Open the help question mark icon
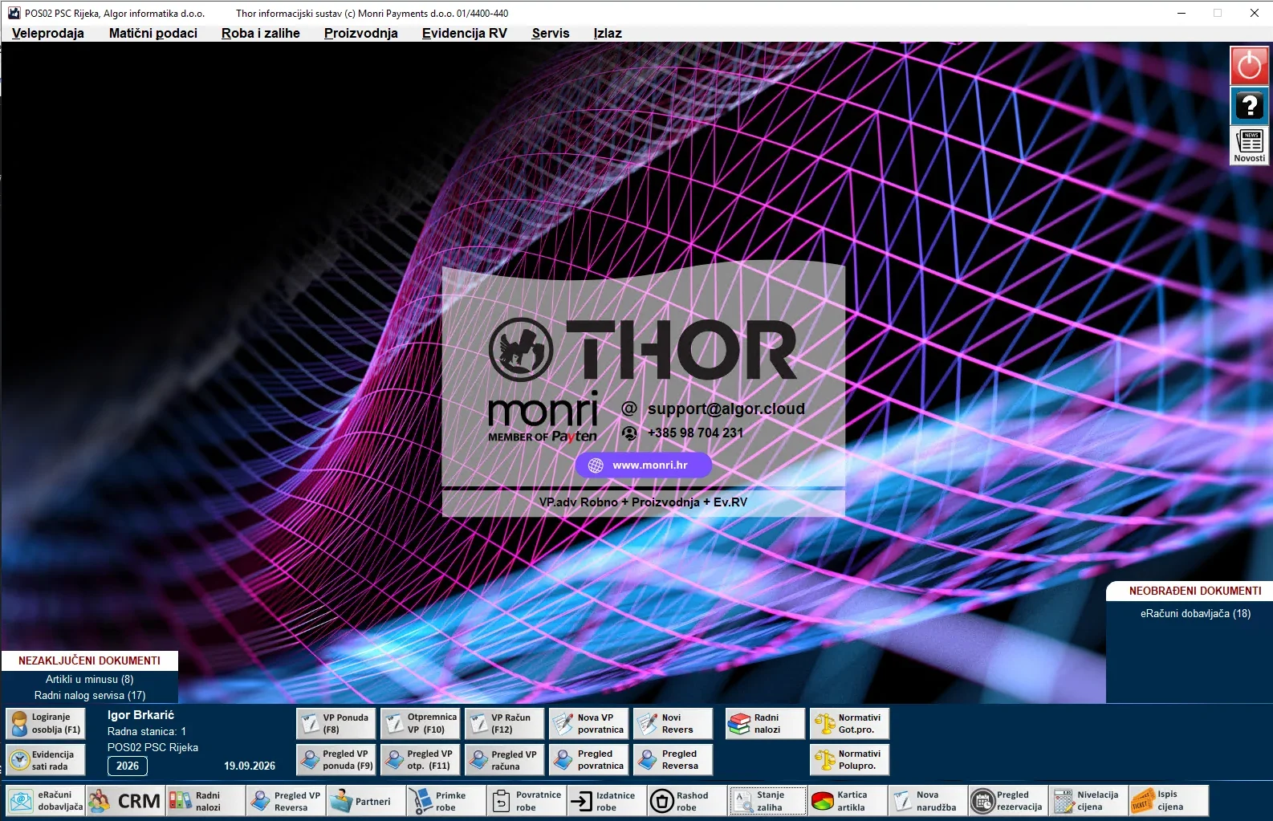1273x821 pixels. click(1250, 105)
